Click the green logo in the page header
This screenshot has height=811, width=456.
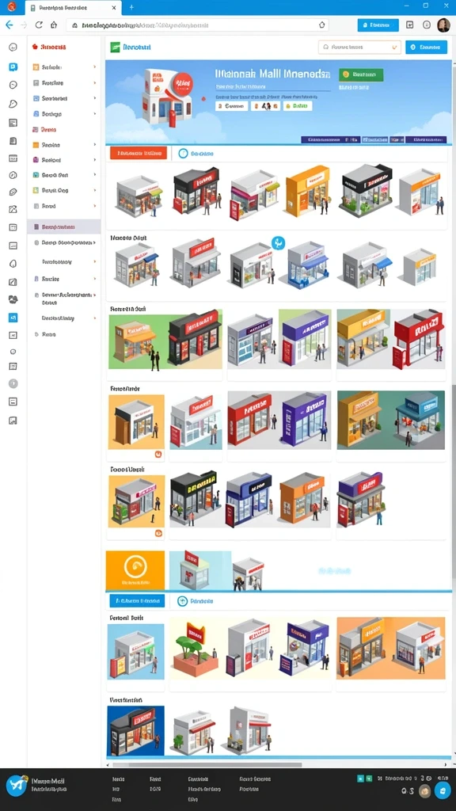point(116,47)
